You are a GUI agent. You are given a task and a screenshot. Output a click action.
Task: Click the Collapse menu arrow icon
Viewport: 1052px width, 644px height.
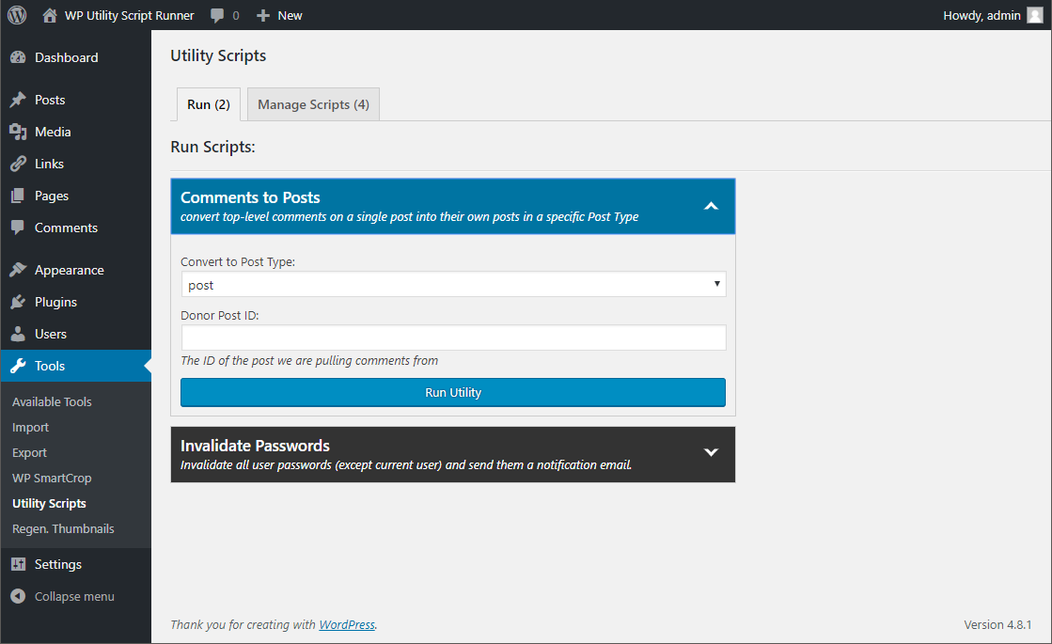point(18,596)
